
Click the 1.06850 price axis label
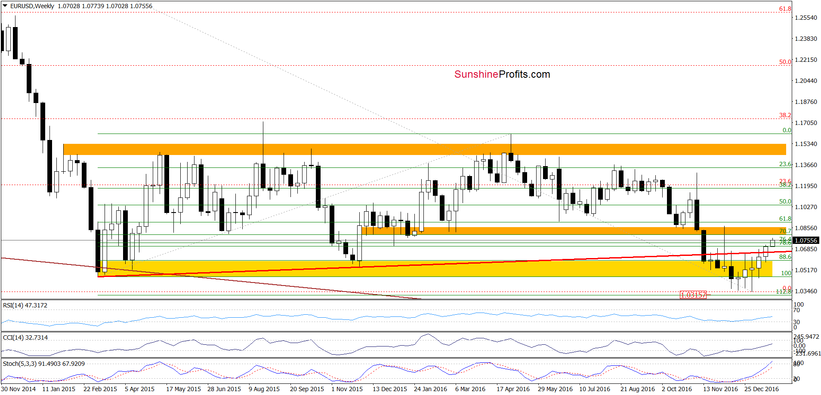click(x=806, y=249)
